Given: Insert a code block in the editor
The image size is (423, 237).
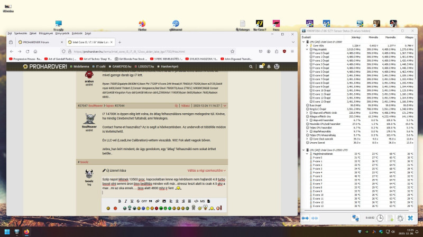Looking at the screenshot, I should 196,201.
